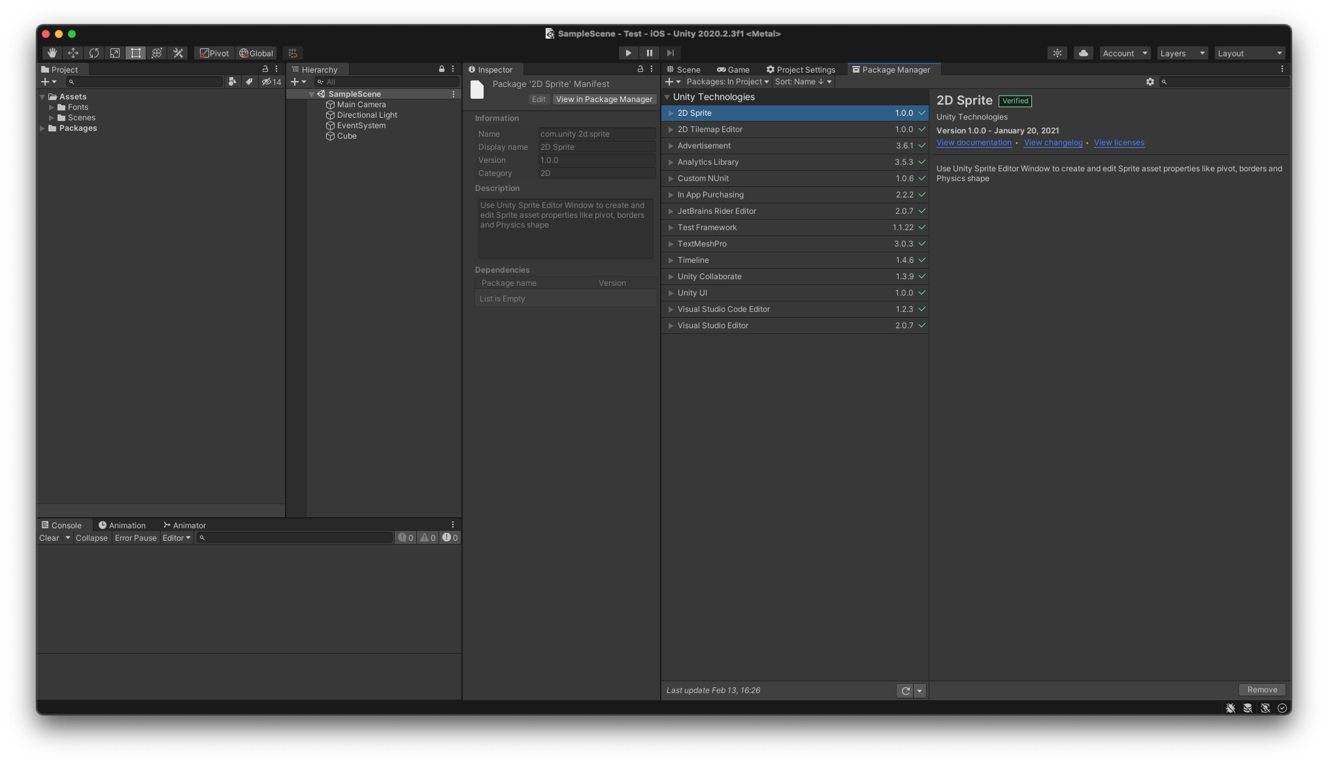The width and height of the screenshot is (1328, 763).
Task: Open the Layers dropdown
Action: [1182, 53]
